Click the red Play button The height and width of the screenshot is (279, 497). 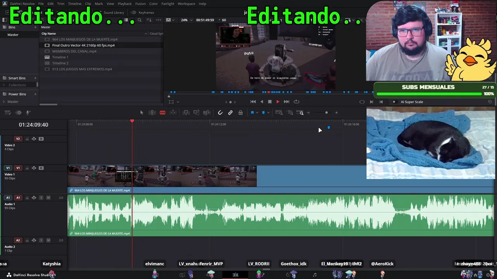[278, 102]
